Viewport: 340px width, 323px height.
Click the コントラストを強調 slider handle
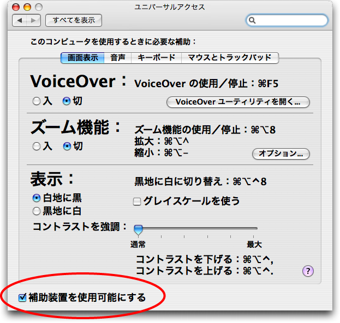point(138,229)
